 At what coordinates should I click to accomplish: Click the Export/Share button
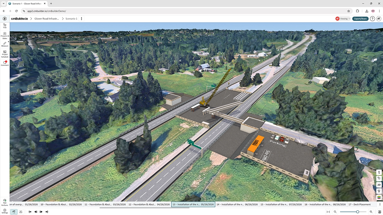click(360, 19)
